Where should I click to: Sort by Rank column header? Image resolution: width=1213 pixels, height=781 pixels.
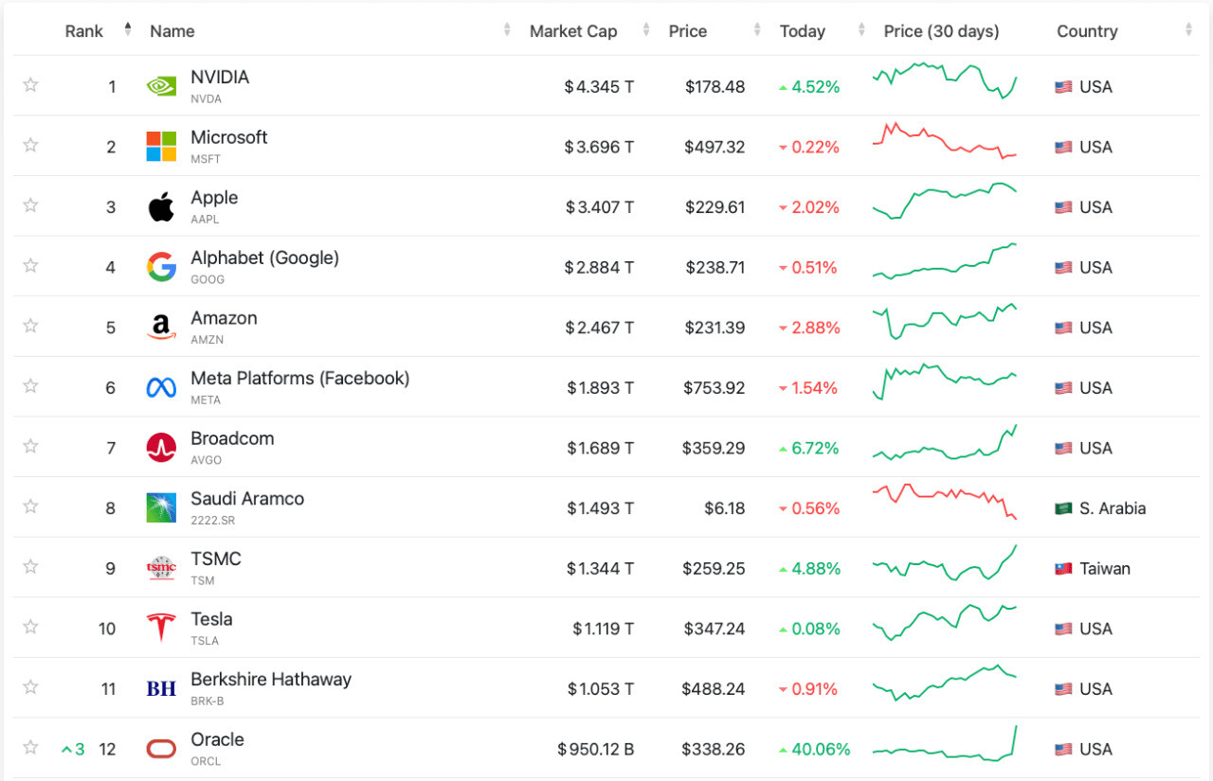[x=84, y=31]
